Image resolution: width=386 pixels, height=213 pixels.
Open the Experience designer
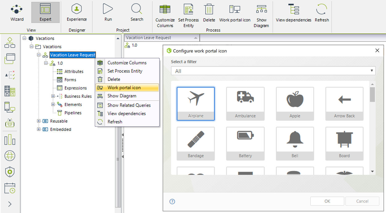click(x=77, y=13)
